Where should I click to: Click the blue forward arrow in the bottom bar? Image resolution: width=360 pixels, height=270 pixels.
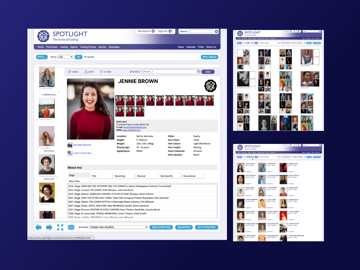point(49,227)
